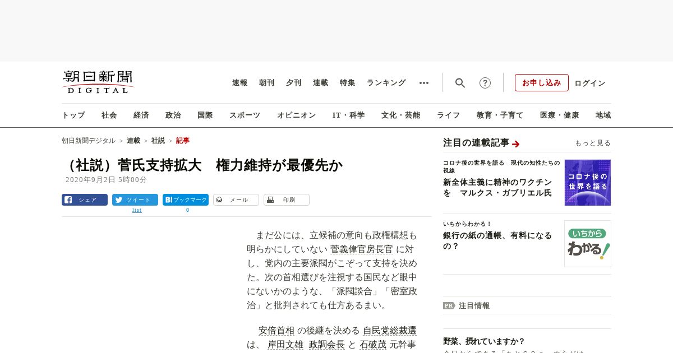Go to 政治 category tab
Viewport: 673px width, 353px height.
click(173, 115)
